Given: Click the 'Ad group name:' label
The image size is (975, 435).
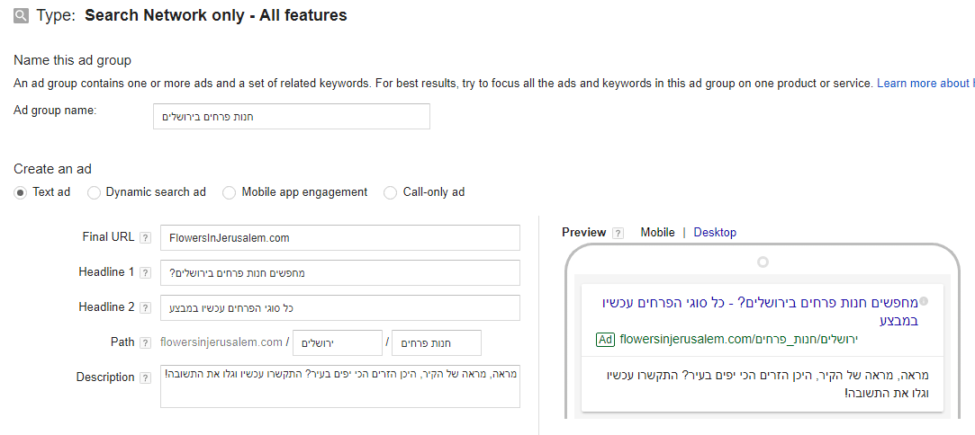Looking at the screenshot, I should (x=55, y=111).
